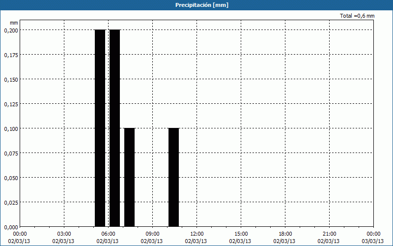Viewport: 393px width, 246px height.
Task: Click the 0,075 y-axis value
Action: point(11,154)
